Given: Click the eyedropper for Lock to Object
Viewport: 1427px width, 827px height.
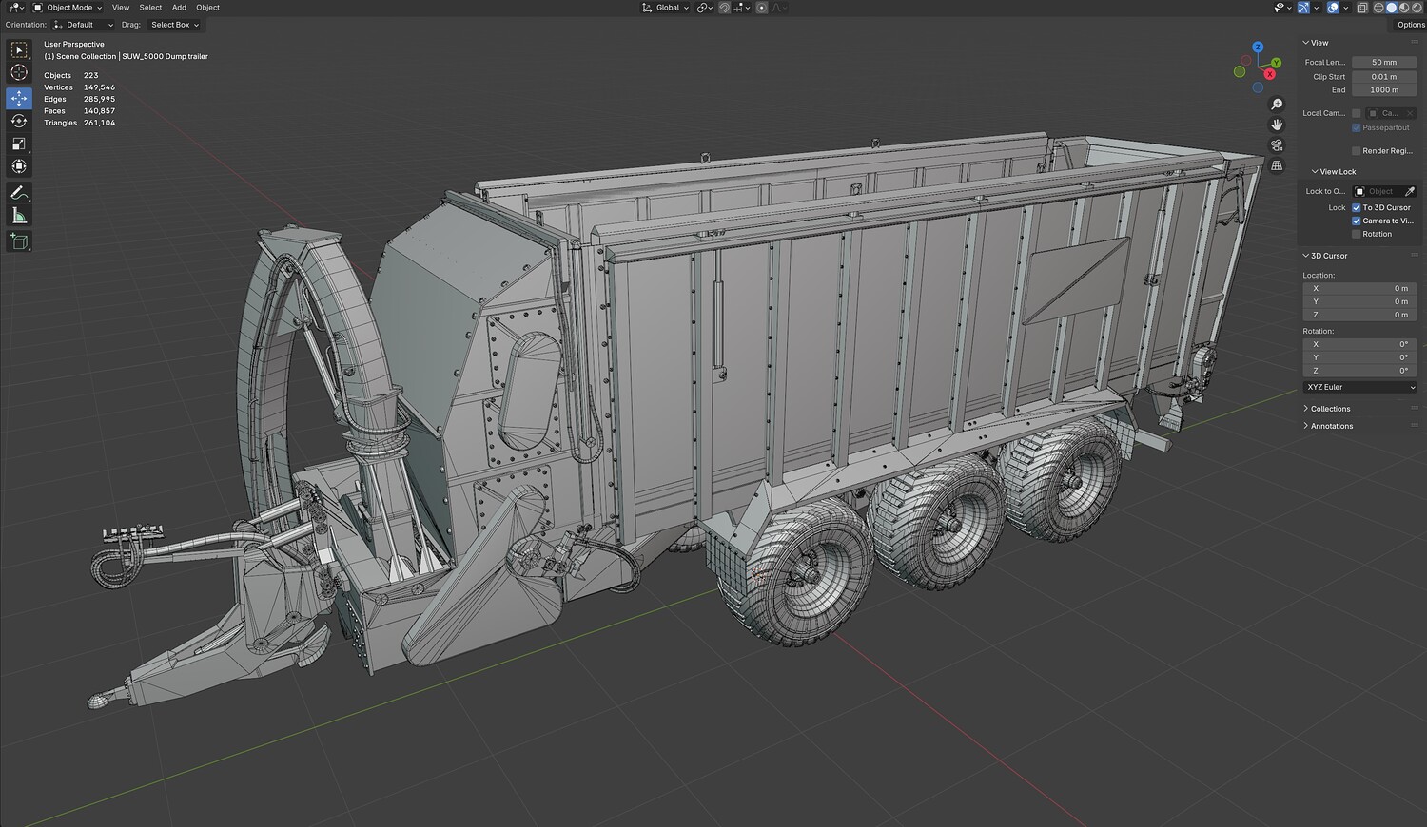Looking at the screenshot, I should [x=1410, y=192].
